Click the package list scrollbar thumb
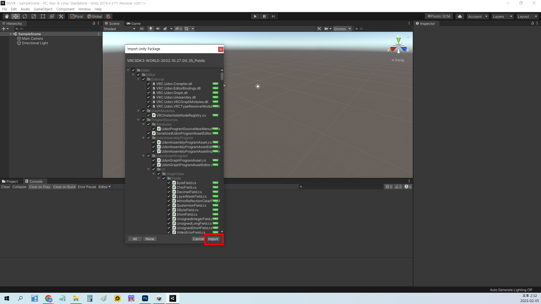 (x=222, y=76)
